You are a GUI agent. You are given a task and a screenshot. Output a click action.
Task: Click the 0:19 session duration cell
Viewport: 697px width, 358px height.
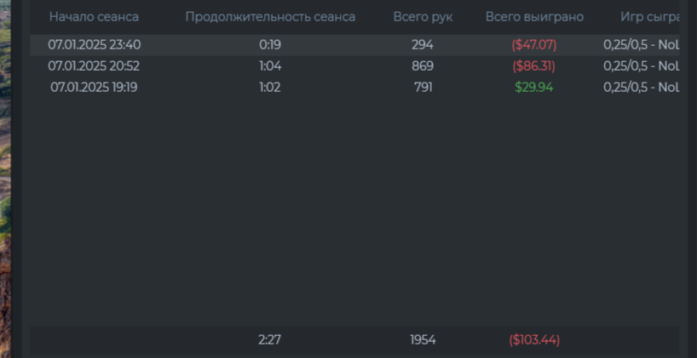(x=270, y=45)
